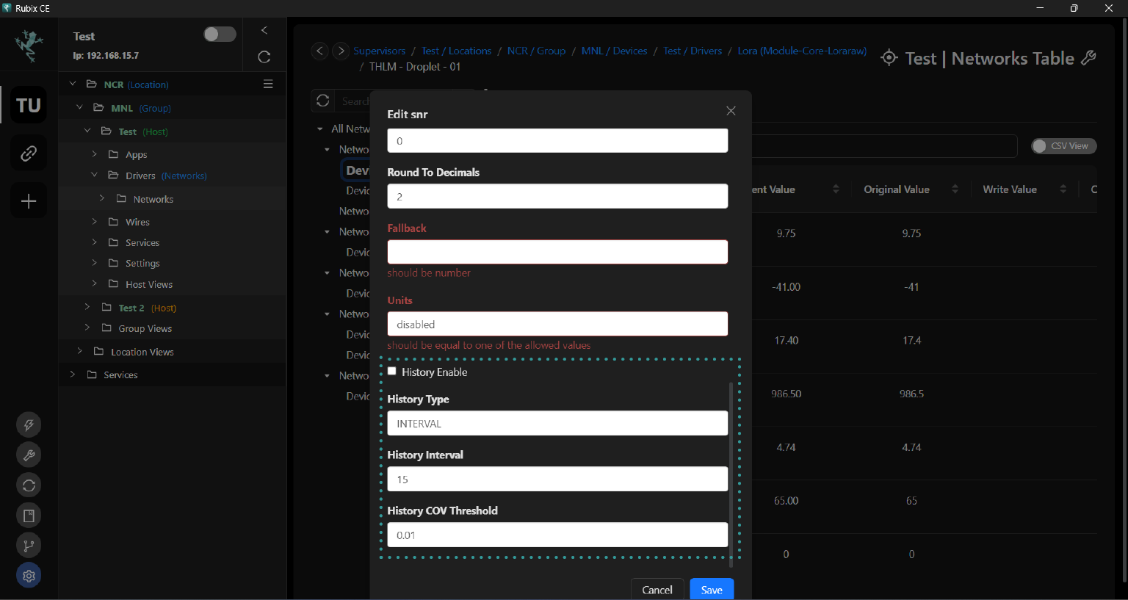The height and width of the screenshot is (600, 1128).
Task: Open the lightning bolt sidebar icon
Action: (x=29, y=424)
